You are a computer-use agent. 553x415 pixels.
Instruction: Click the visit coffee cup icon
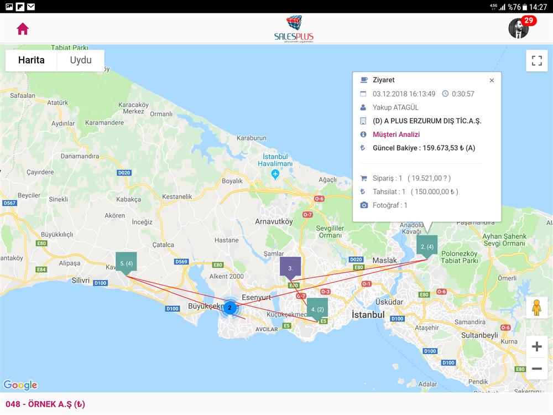(364, 80)
